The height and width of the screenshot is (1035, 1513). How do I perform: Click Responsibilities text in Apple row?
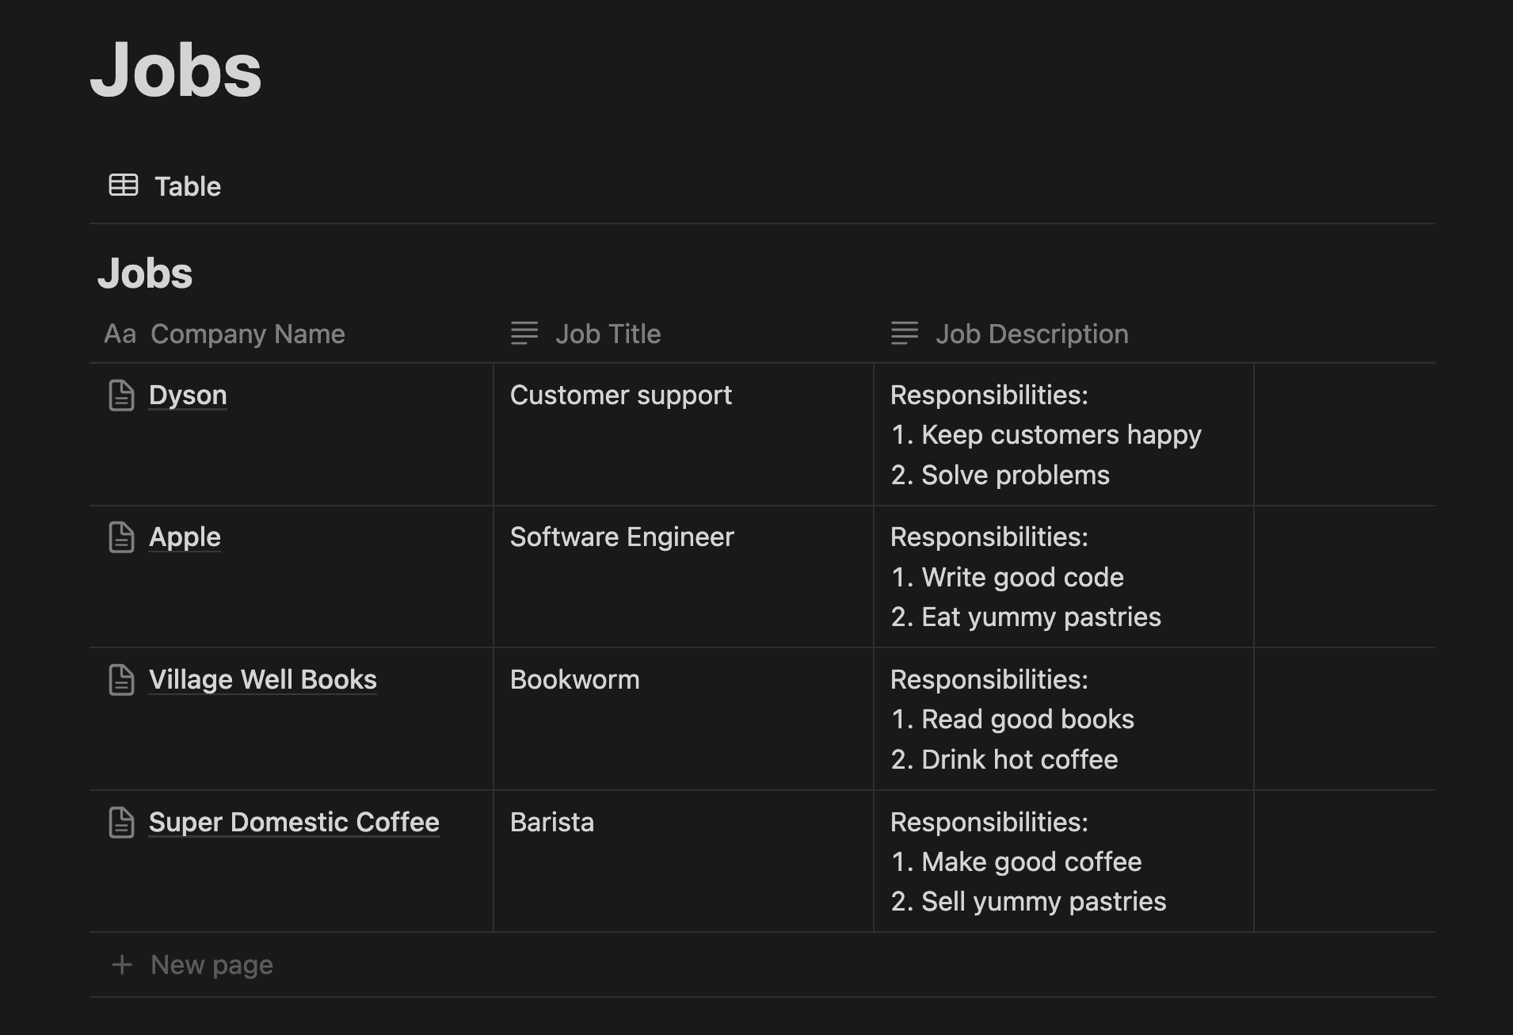coord(989,537)
